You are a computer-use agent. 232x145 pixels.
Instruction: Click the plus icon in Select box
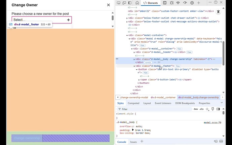(68, 20)
